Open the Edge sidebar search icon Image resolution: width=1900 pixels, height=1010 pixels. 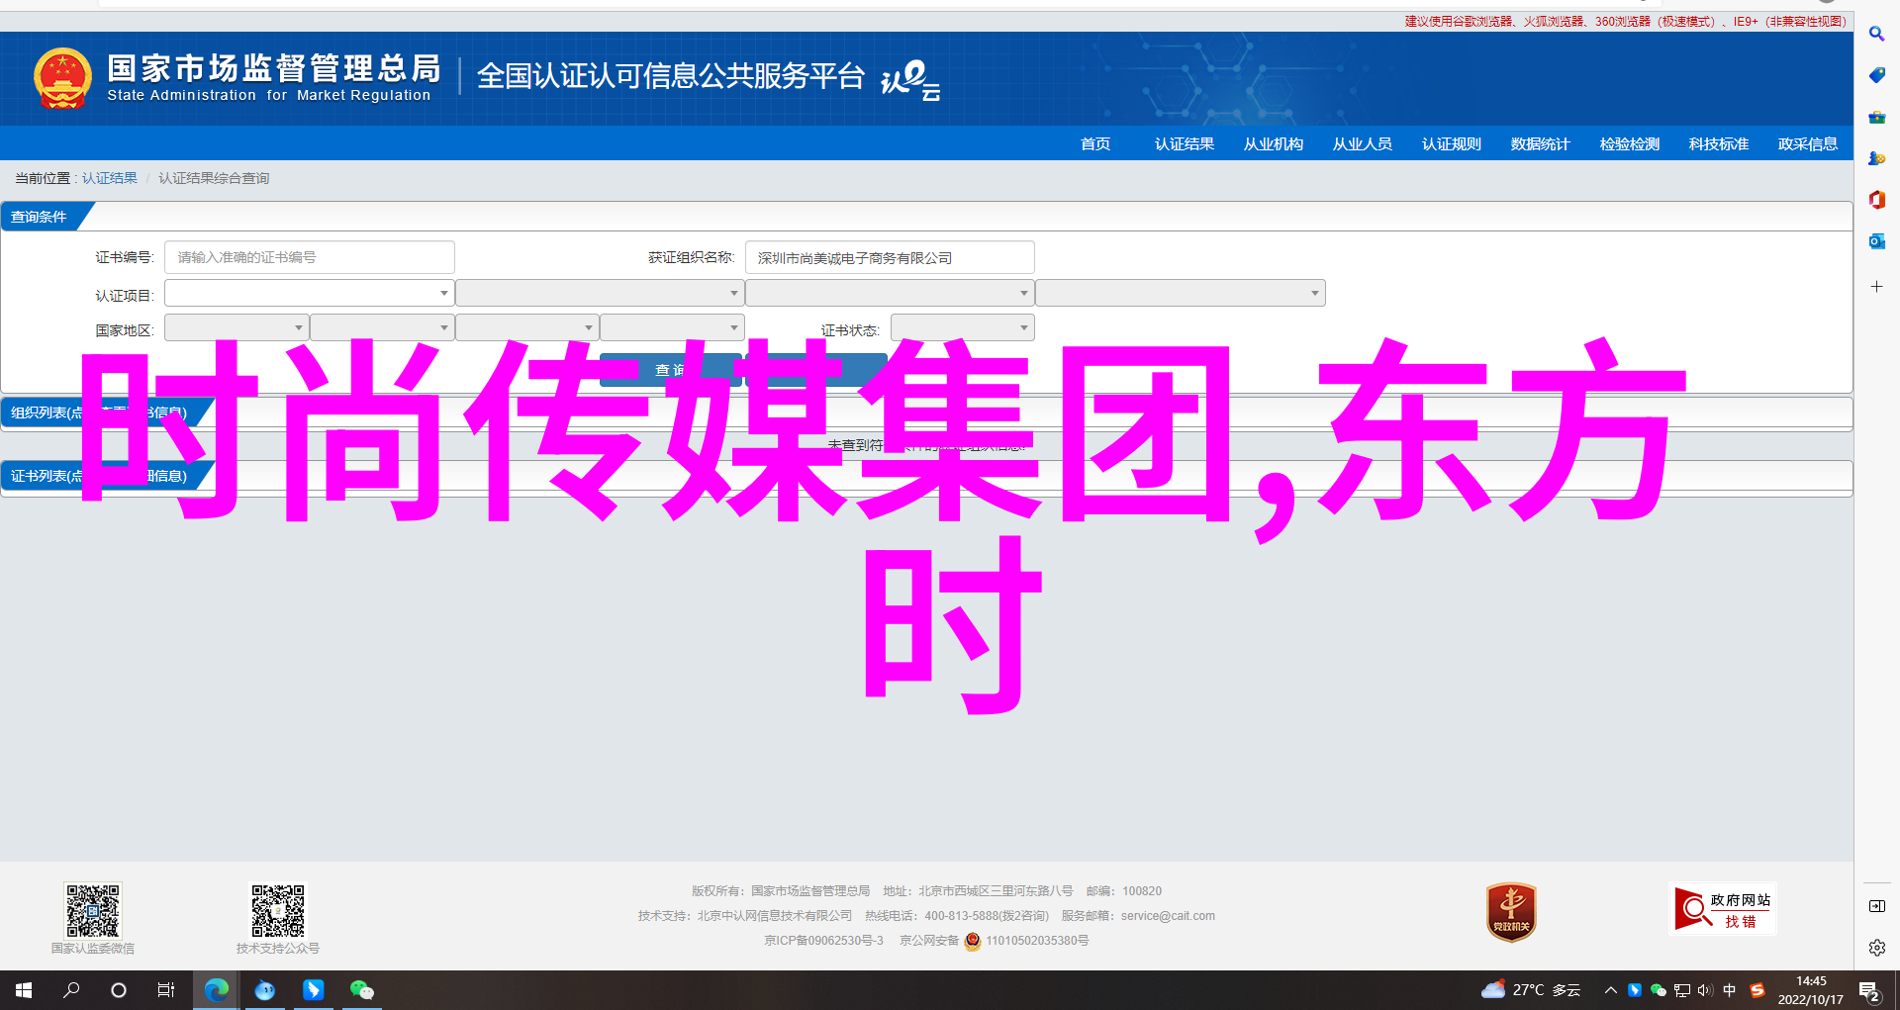point(1876,34)
